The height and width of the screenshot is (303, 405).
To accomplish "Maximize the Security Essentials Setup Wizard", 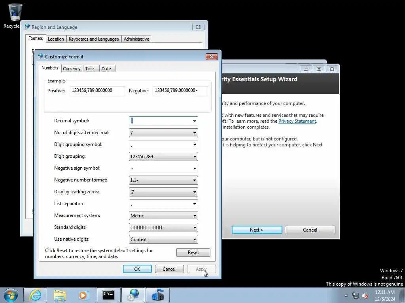I will 319,69.
